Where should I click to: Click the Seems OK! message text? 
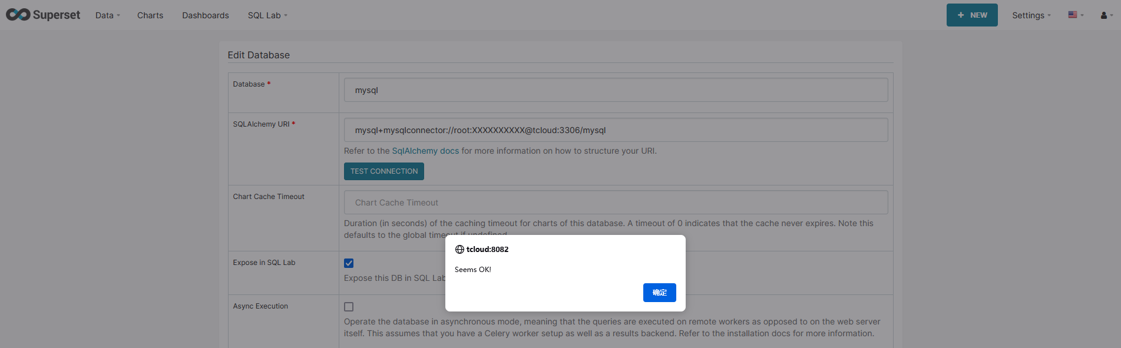(473, 270)
